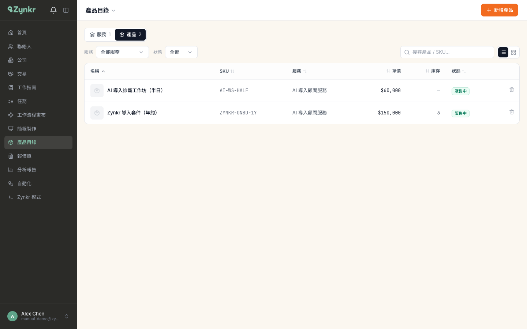Screen dimensions: 527x329
Task: Click the $60,000 price cell
Action: click(x=390, y=90)
